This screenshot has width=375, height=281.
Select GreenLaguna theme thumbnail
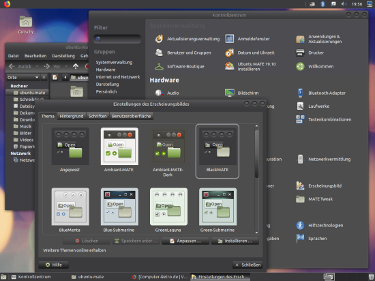(x=168, y=207)
